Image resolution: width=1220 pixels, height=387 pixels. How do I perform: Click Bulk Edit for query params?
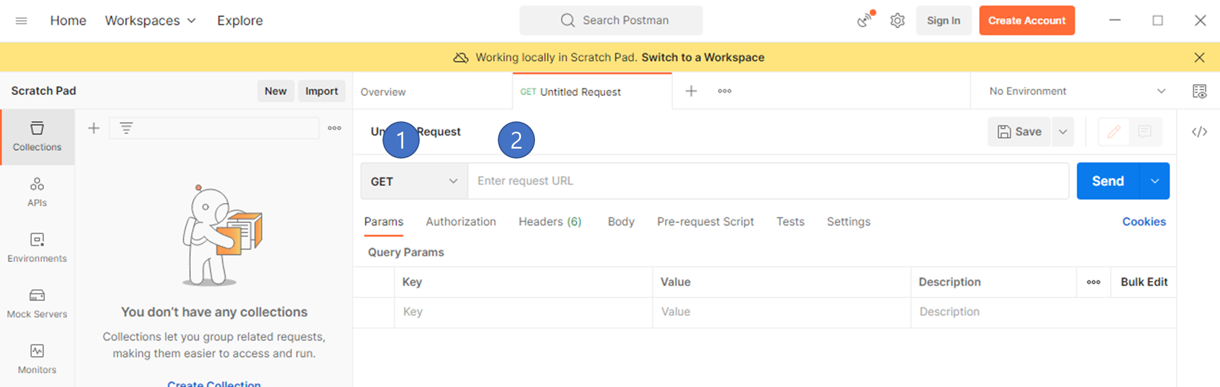click(x=1144, y=282)
